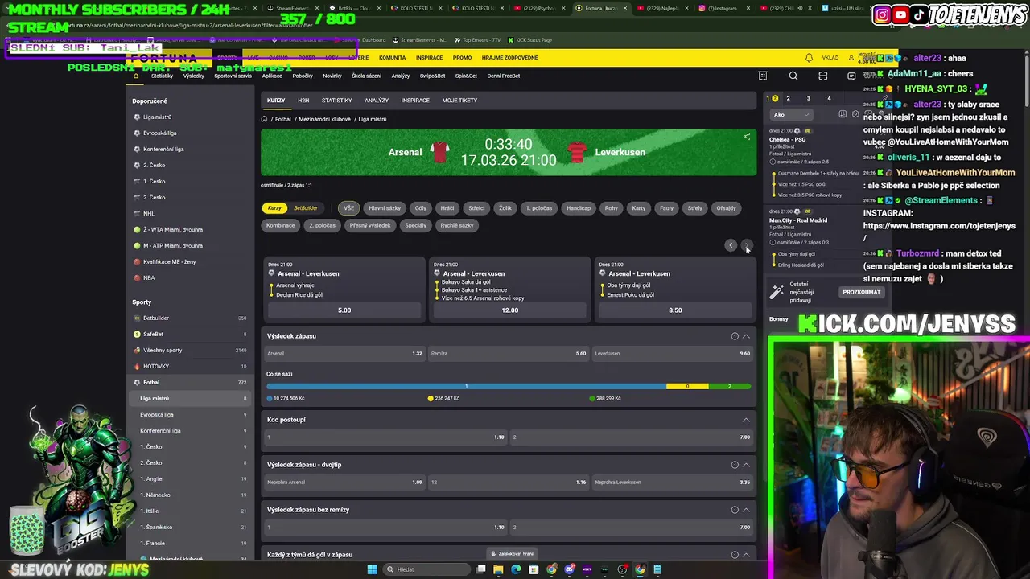Collapse Každý z týmů dá gól section
Image resolution: width=1030 pixels, height=579 pixels.
tap(746, 555)
